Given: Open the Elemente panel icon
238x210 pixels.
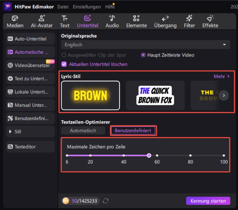Looking at the screenshot, I should pyautogui.click(x=136, y=18).
